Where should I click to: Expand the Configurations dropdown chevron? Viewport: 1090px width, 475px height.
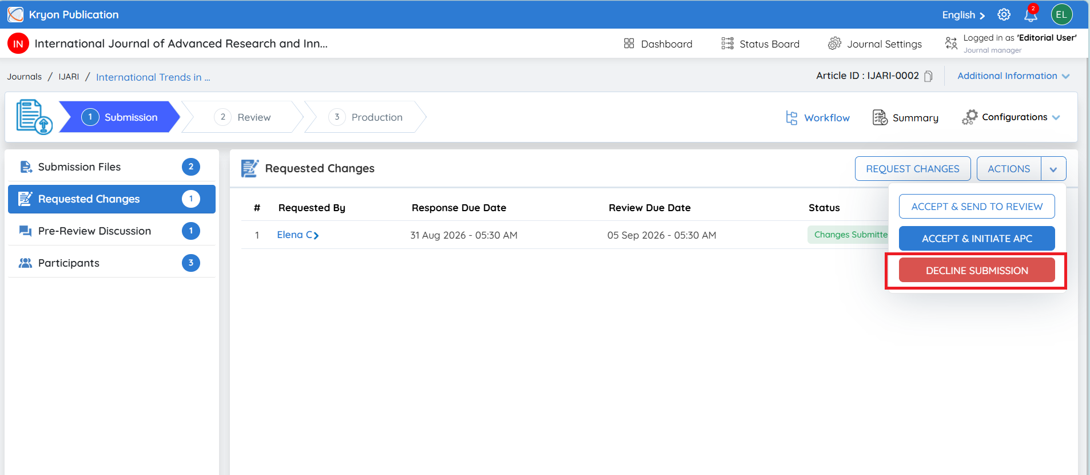[x=1056, y=117]
